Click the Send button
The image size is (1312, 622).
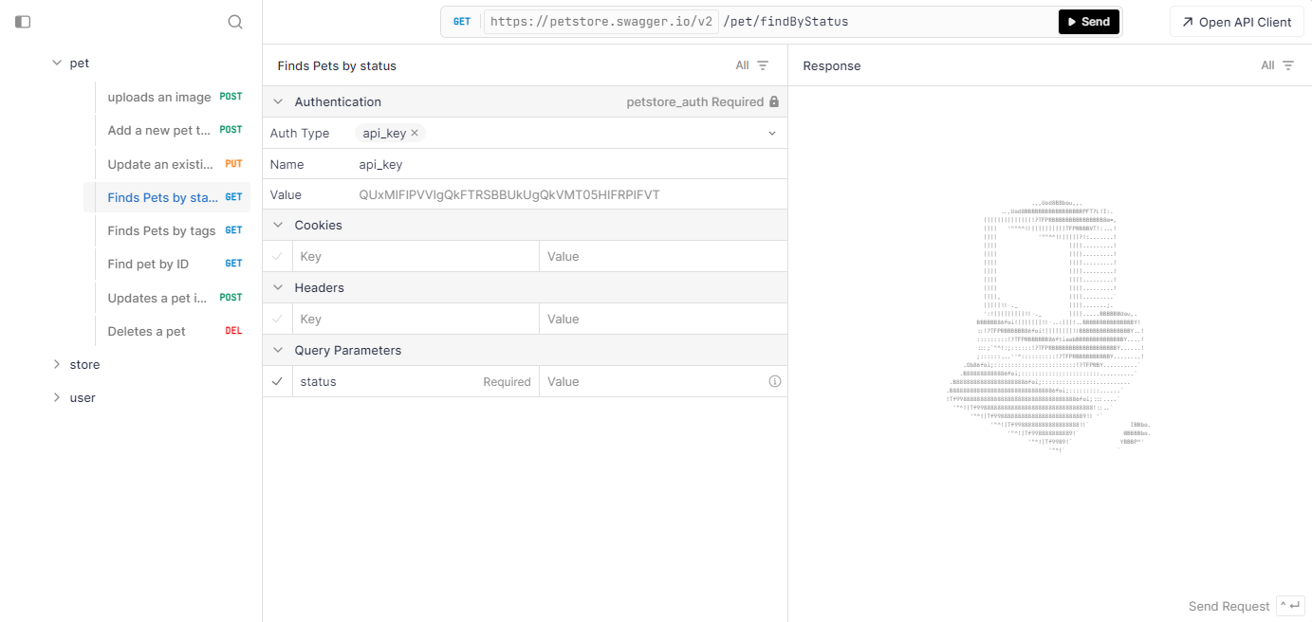coord(1088,20)
